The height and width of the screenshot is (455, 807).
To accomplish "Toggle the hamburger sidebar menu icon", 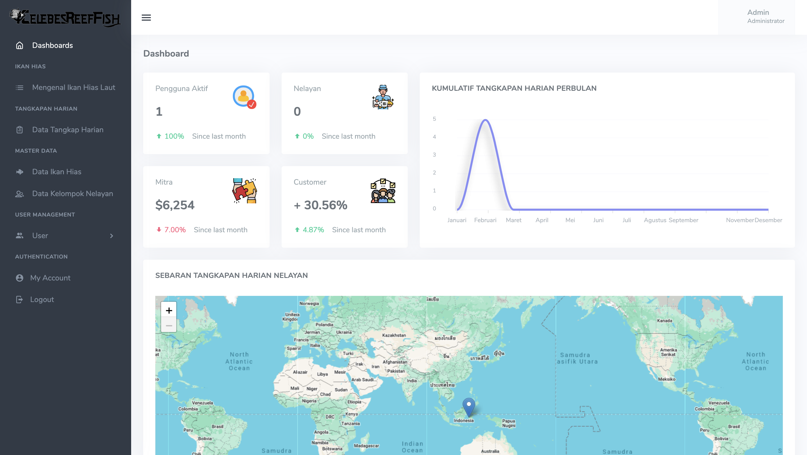I will click(146, 18).
